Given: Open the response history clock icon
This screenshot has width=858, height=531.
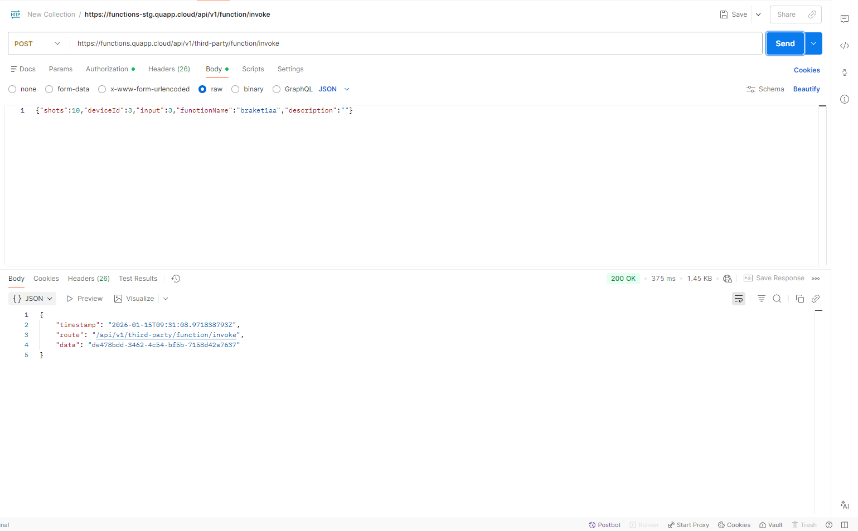Looking at the screenshot, I should 176,279.
